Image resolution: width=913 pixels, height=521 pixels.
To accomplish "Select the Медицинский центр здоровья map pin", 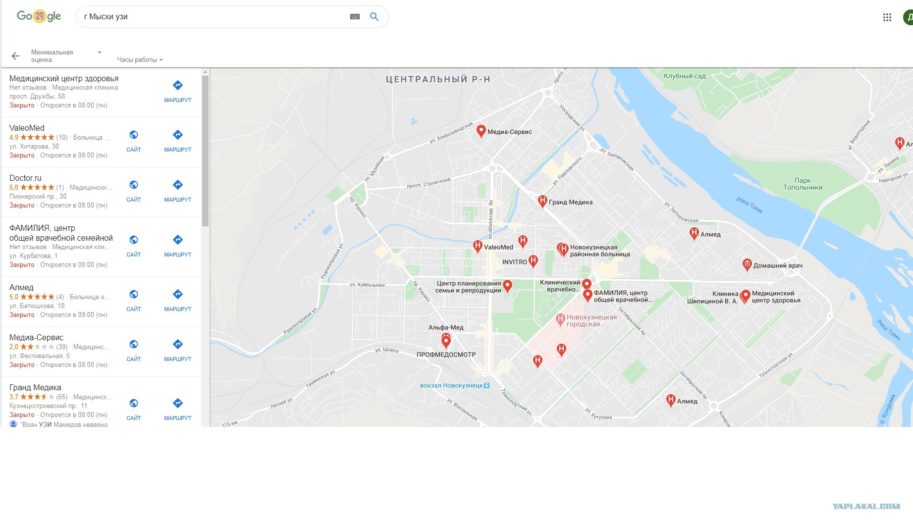I will pos(746,296).
